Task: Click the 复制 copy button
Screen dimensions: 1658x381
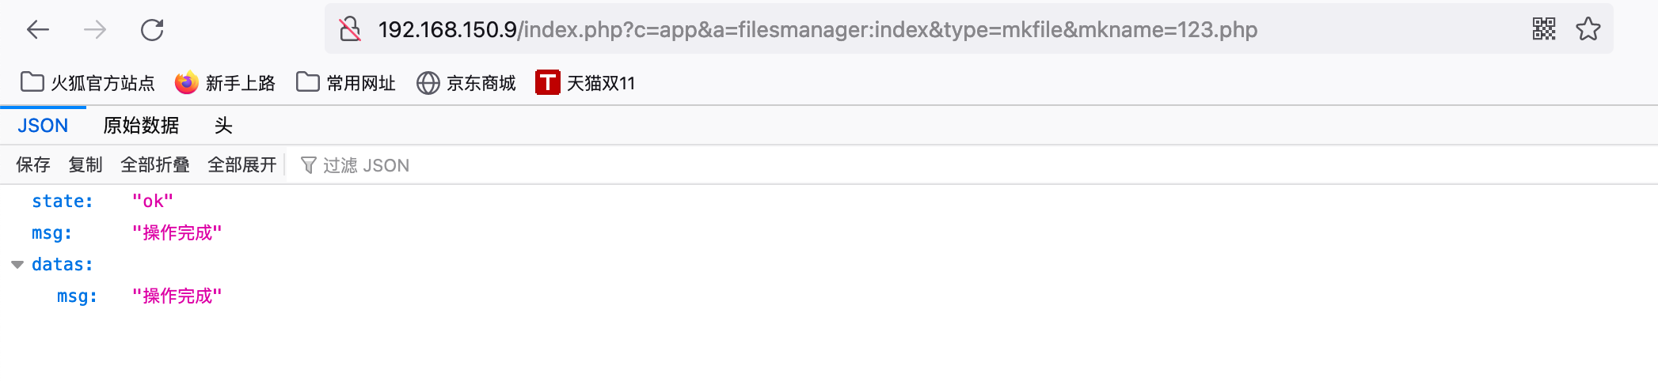Action: pyautogui.click(x=86, y=165)
